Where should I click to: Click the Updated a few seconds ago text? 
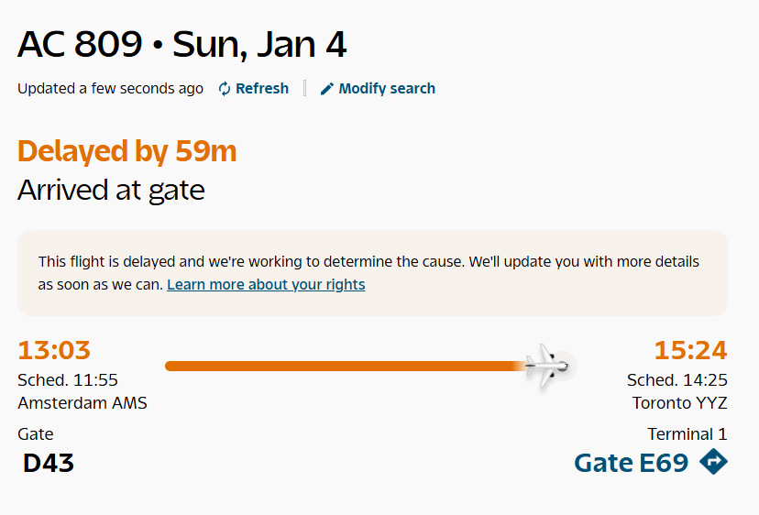point(110,89)
